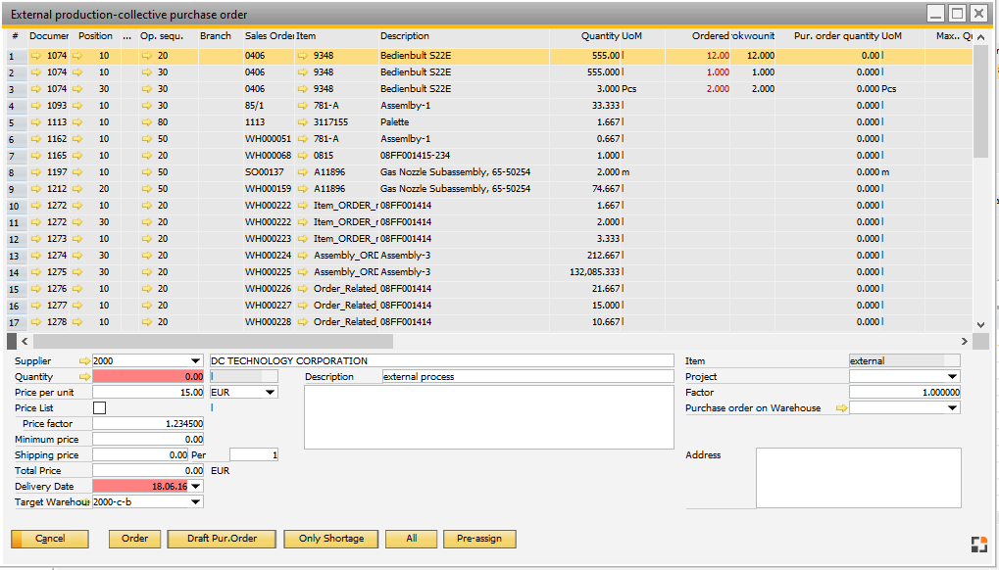Viewport: 999px width, 570px height.
Task: Click the Only Shortage button
Action: coord(330,539)
